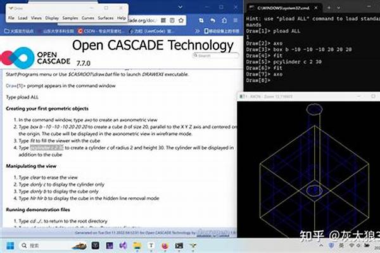Image resolution: width=380 pixels, height=253 pixels.
Task: Bookmark this page with the star icon
Action: (x=181, y=21)
